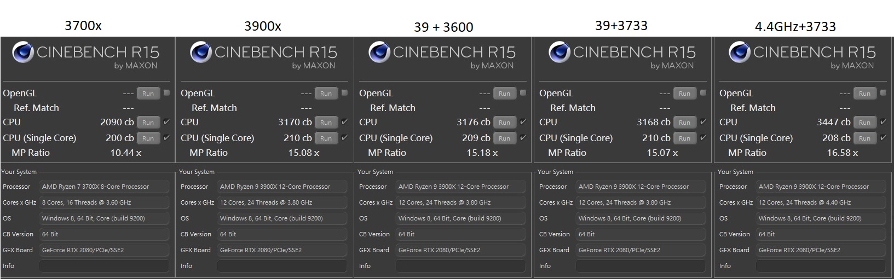The image size is (894, 279).
Task: Click the GFX Board field in the 3700x panel
Action: [x=105, y=250]
